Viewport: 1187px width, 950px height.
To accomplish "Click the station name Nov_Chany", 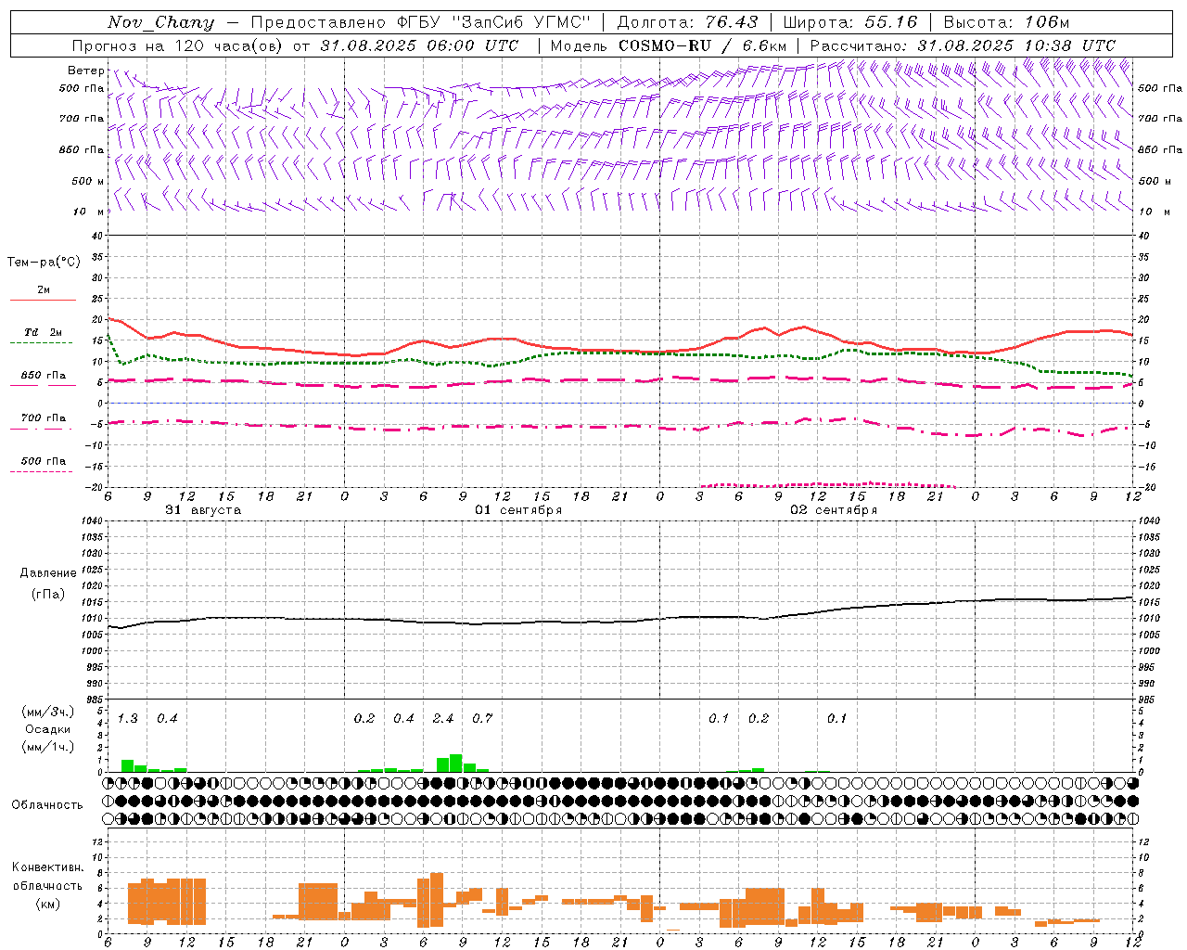I will tap(160, 22).
